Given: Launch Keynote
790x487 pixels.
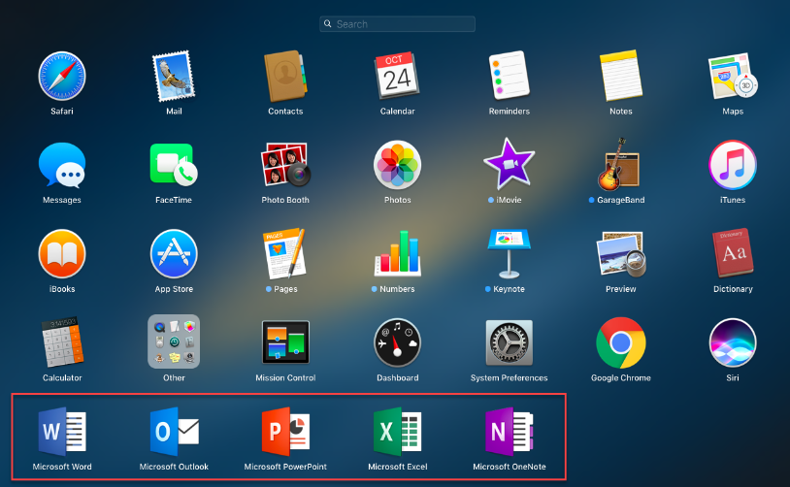Looking at the screenshot, I should point(509,254).
